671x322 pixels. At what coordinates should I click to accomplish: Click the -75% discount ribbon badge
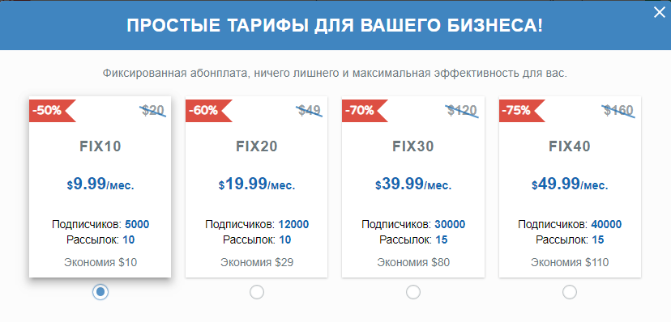[522, 111]
